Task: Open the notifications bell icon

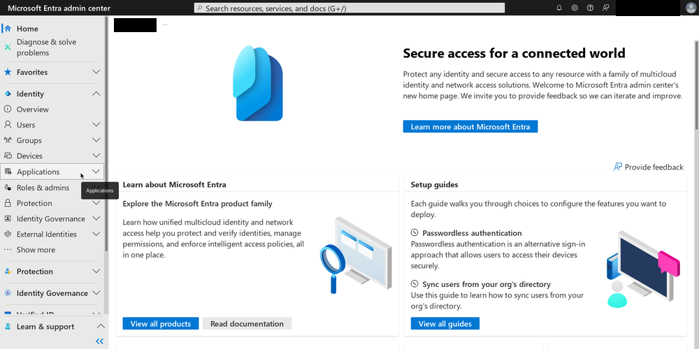Action: point(559,8)
